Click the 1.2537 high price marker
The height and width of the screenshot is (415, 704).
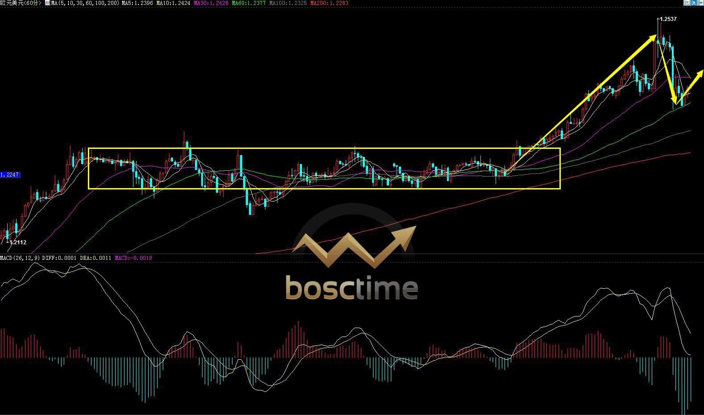pos(668,19)
